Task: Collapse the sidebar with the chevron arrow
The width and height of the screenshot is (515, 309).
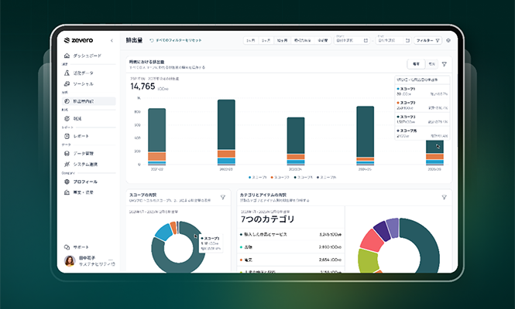Action: pos(112,39)
